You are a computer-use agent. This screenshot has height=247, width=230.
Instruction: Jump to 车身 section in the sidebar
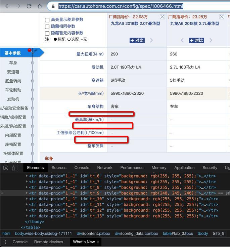tap(13, 63)
